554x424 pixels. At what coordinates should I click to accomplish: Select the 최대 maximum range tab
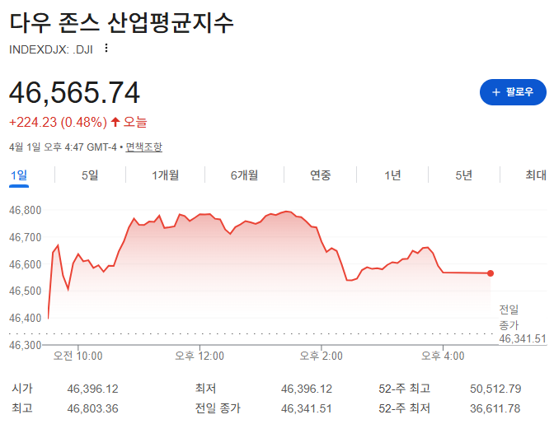coord(536,175)
